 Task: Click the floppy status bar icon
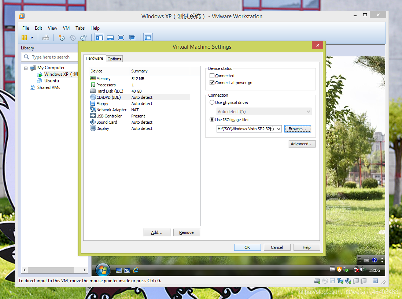point(332,281)
